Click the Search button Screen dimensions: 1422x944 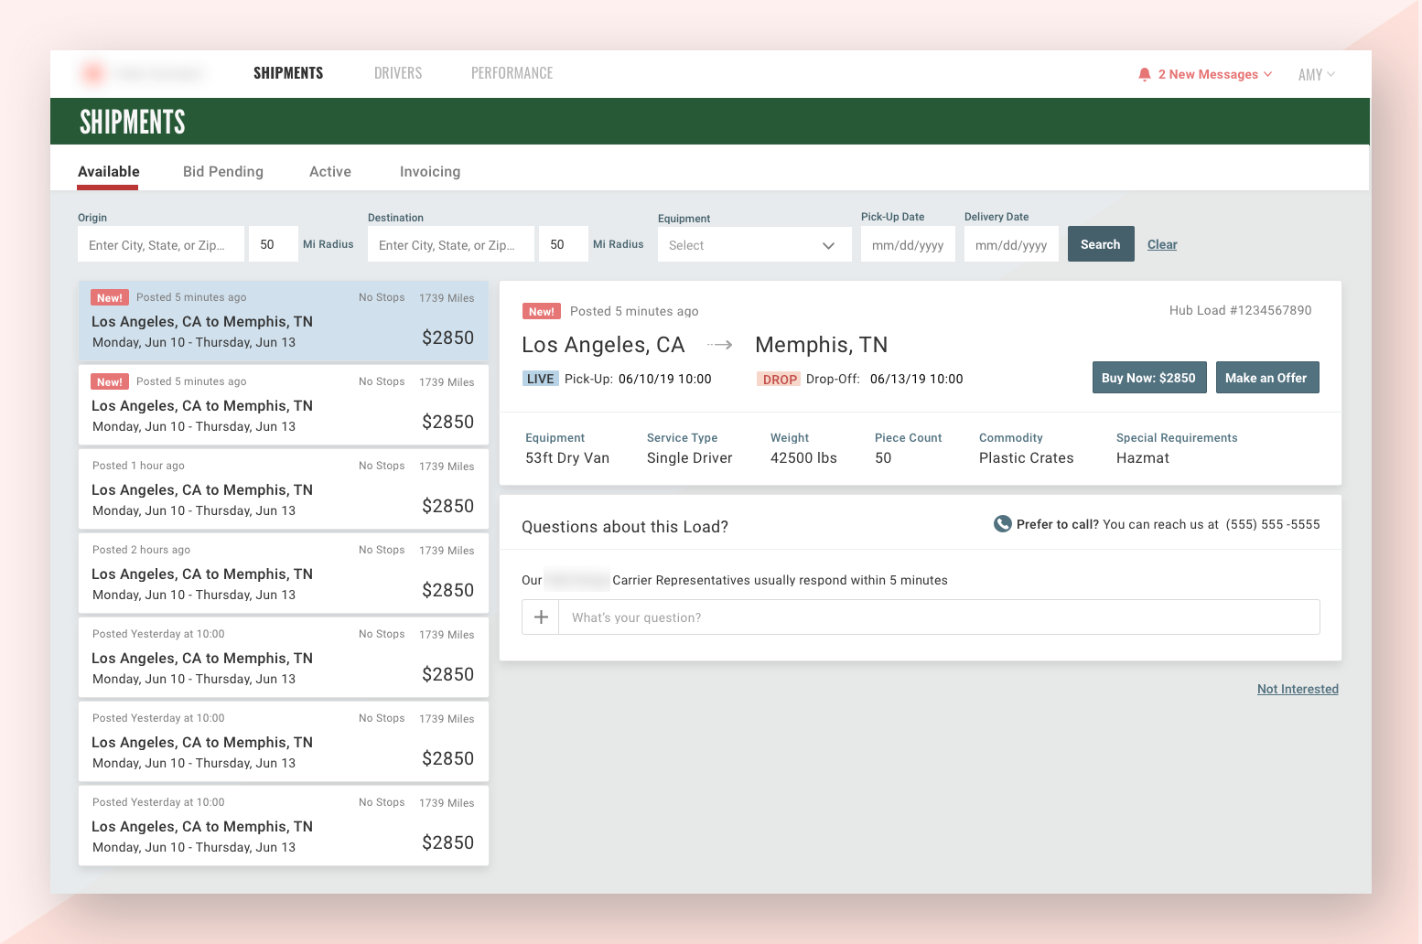tap(1100, 243)
